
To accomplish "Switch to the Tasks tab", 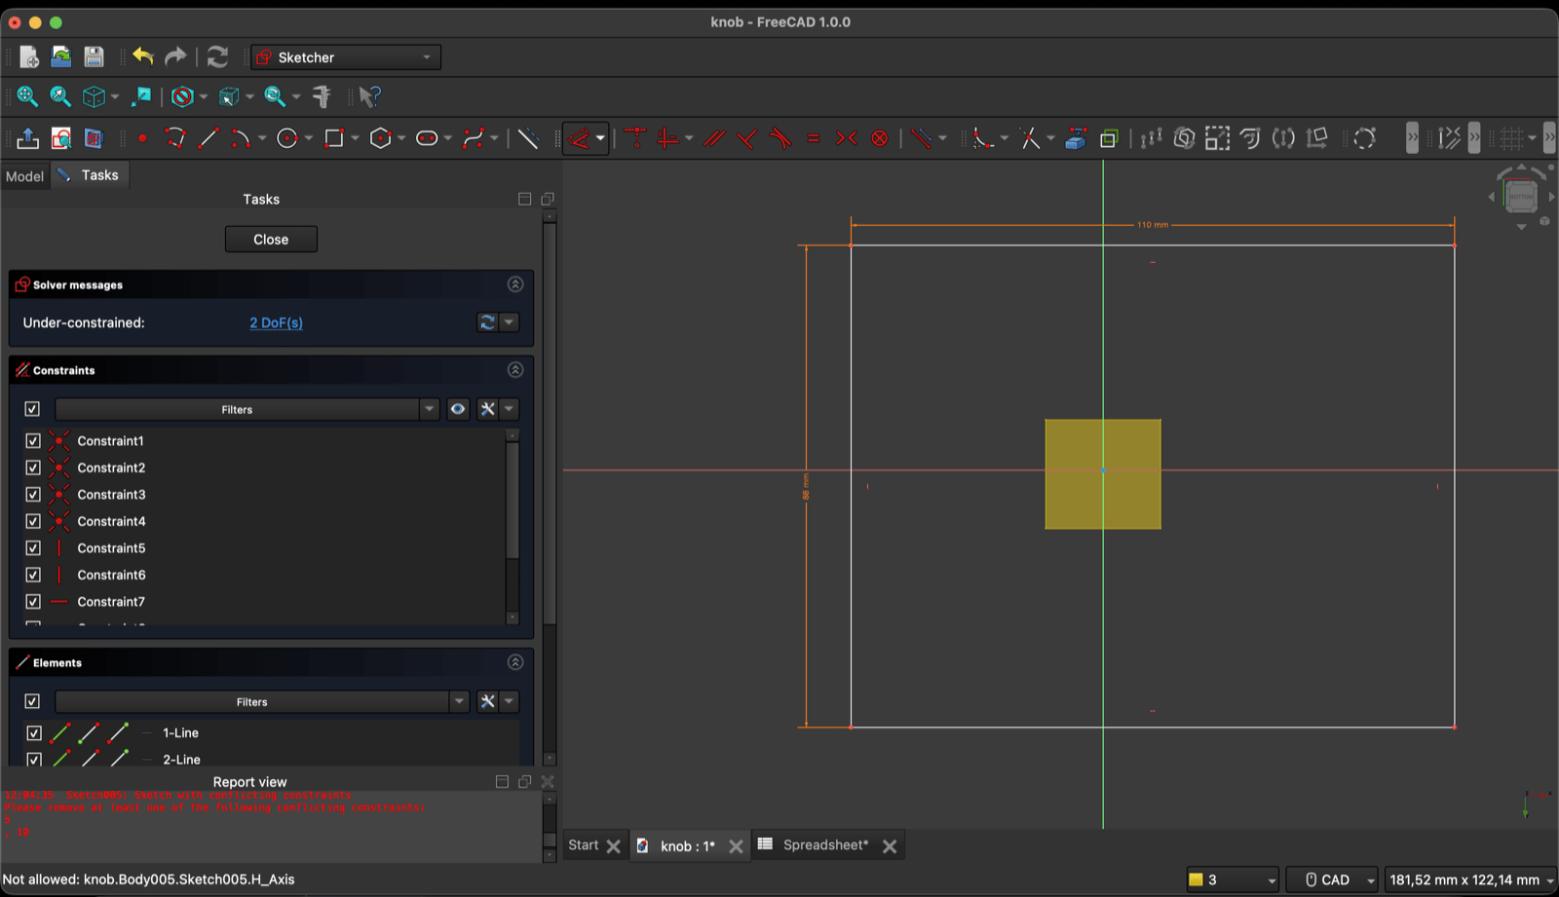I will (90, 175).
